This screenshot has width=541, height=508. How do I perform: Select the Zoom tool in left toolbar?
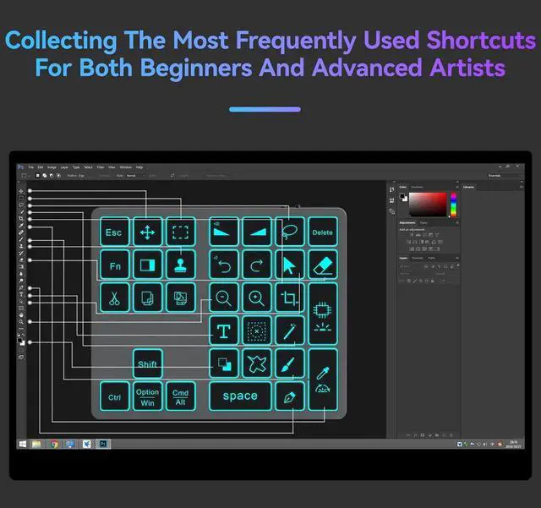coord(21,322)
